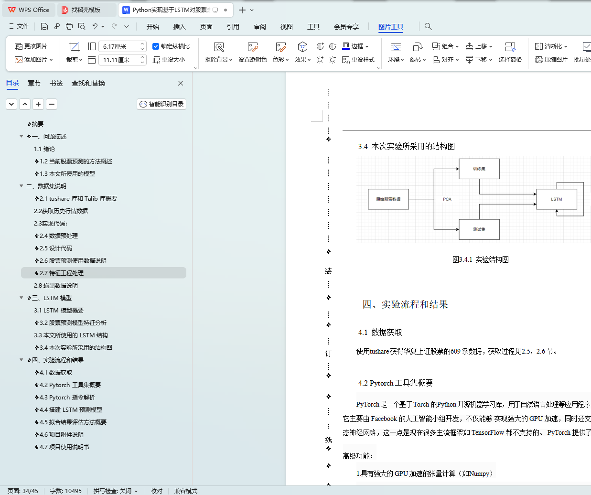This screenshot has height=495, width=591.
Task: Switch to the 找稻壳模板 window tab
Action: [86, 10]
